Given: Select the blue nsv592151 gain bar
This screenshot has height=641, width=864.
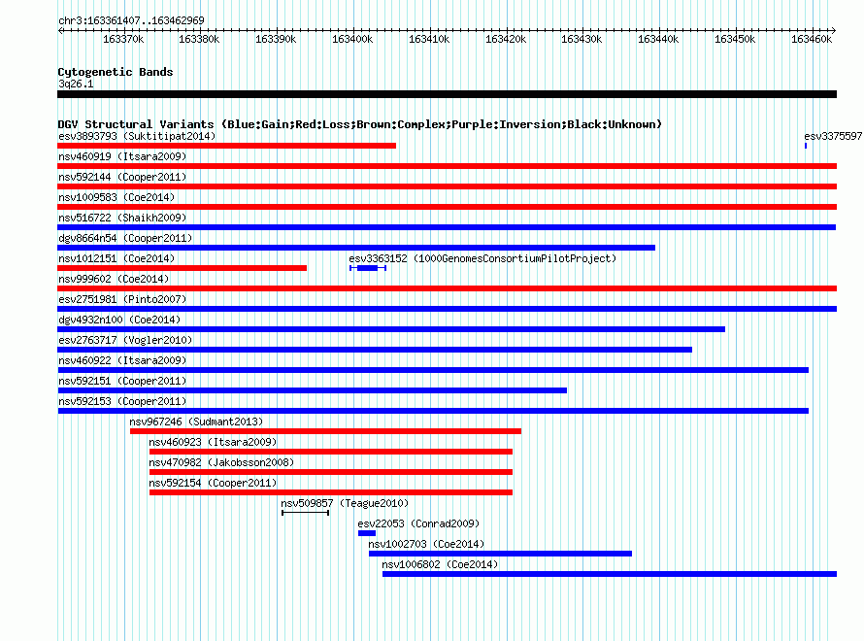Looking at the screenshot, I should point(312,390).
